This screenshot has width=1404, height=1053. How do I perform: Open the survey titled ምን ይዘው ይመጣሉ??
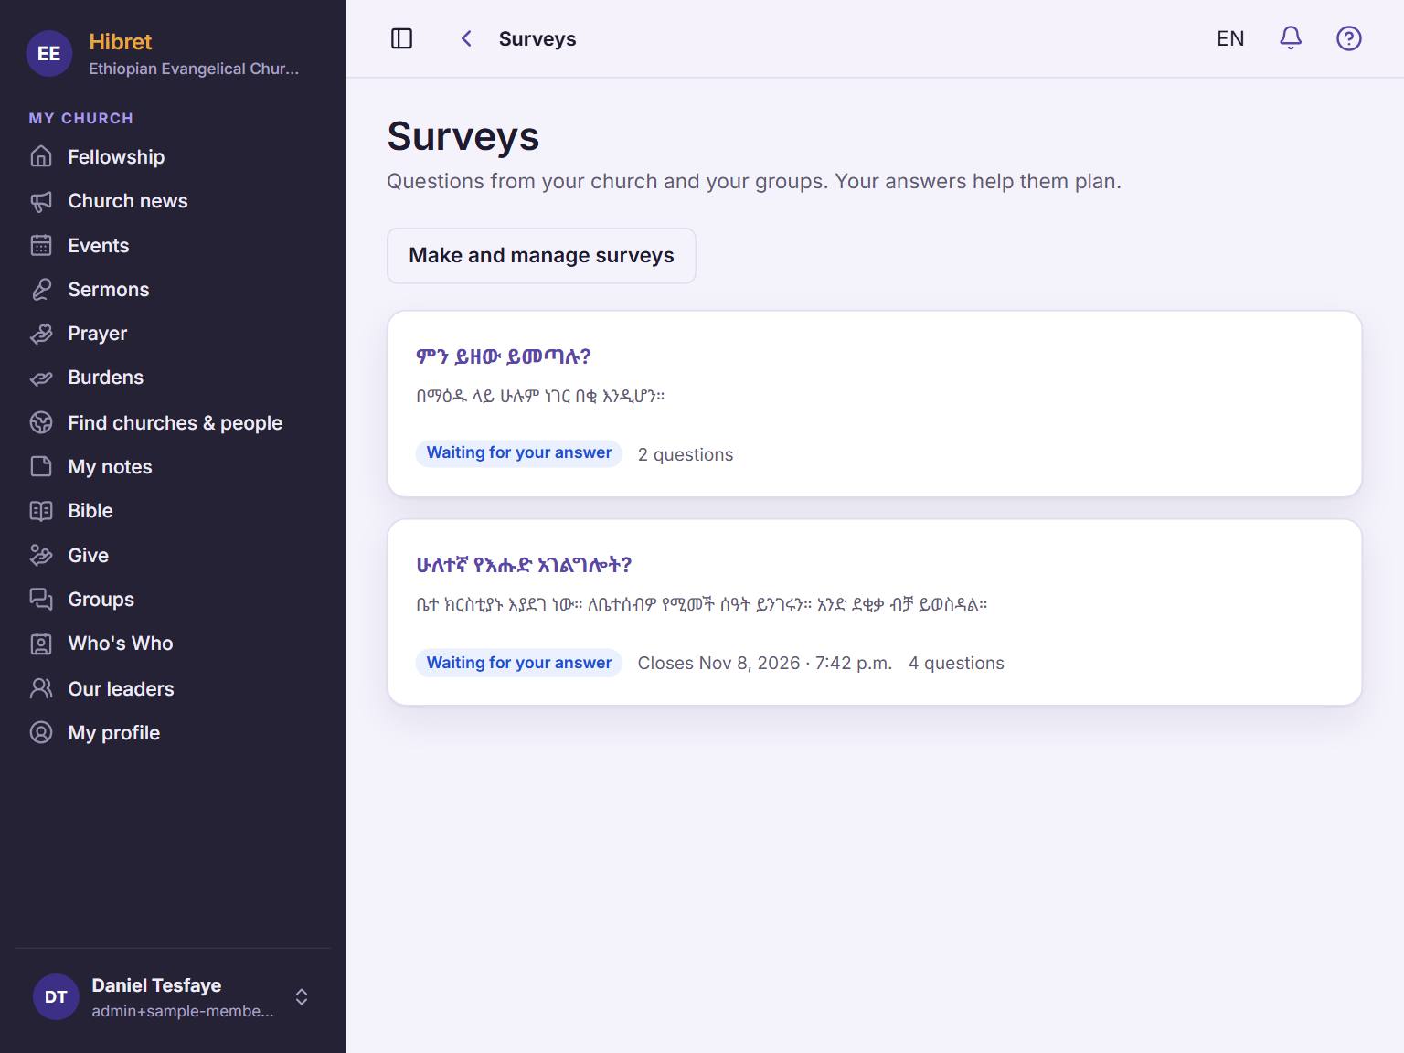click(504, 356)
